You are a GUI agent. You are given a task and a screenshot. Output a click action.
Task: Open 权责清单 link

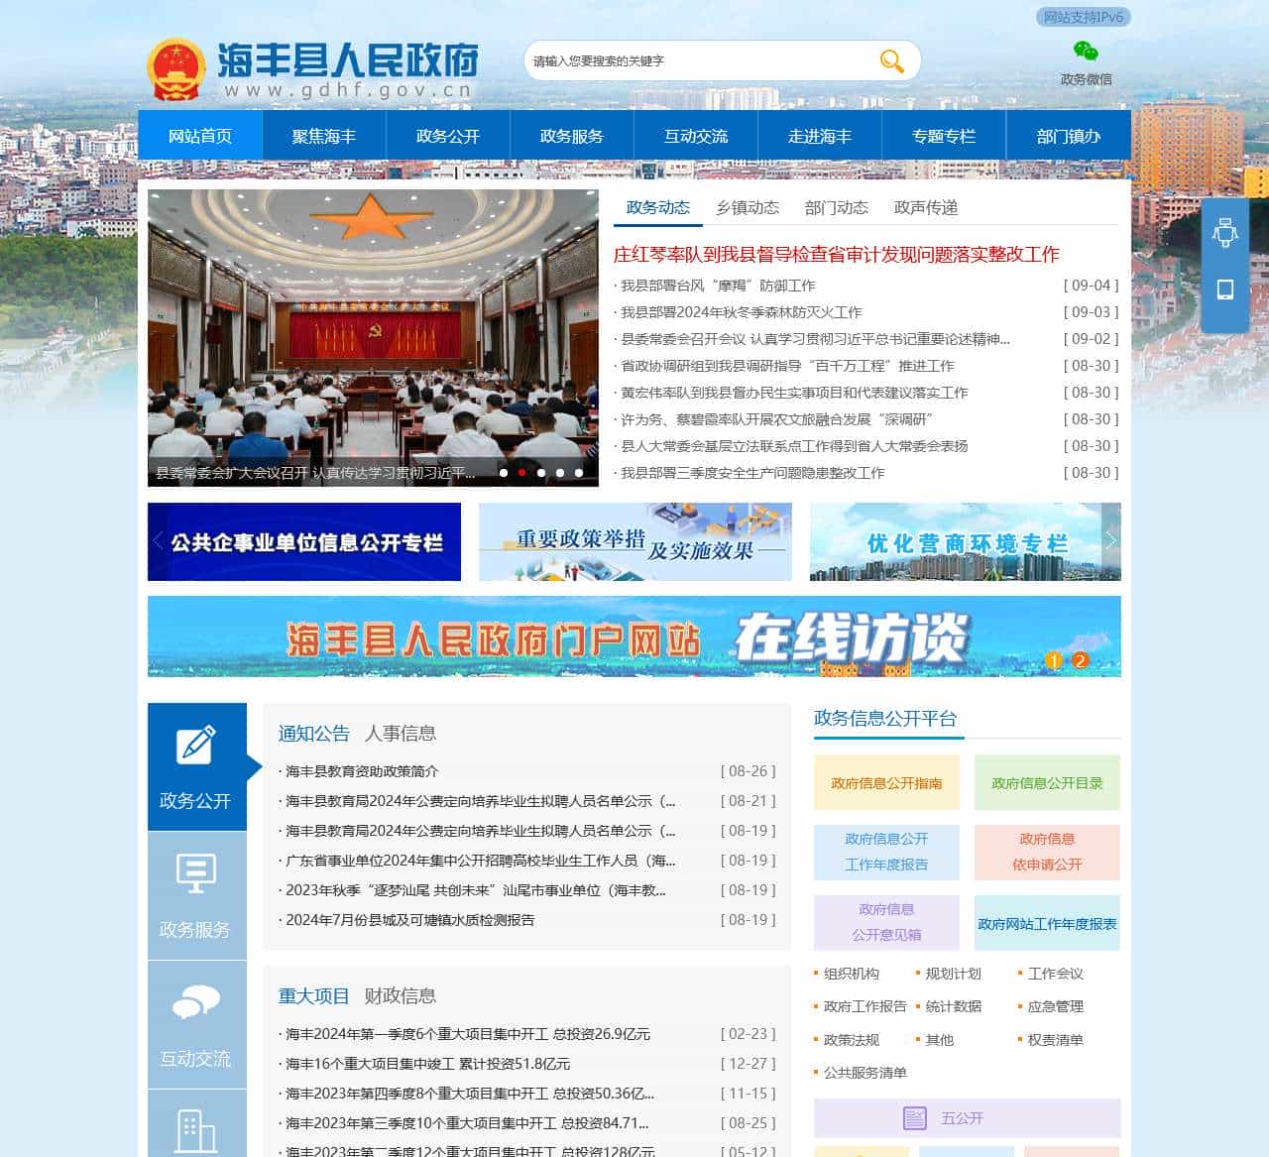coord(1056,1040)
